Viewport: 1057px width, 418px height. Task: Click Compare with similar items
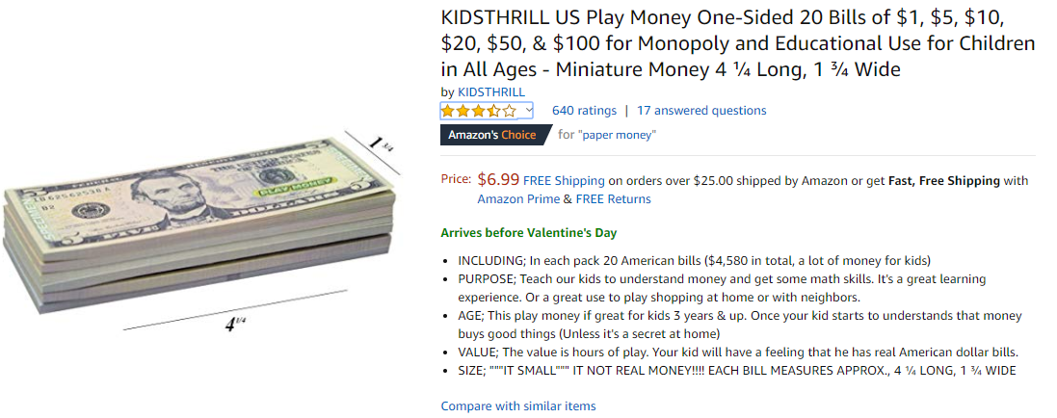(518, 406)
